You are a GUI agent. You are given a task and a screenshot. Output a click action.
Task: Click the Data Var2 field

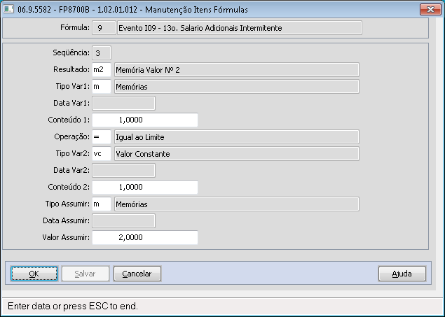click(124, 170)
